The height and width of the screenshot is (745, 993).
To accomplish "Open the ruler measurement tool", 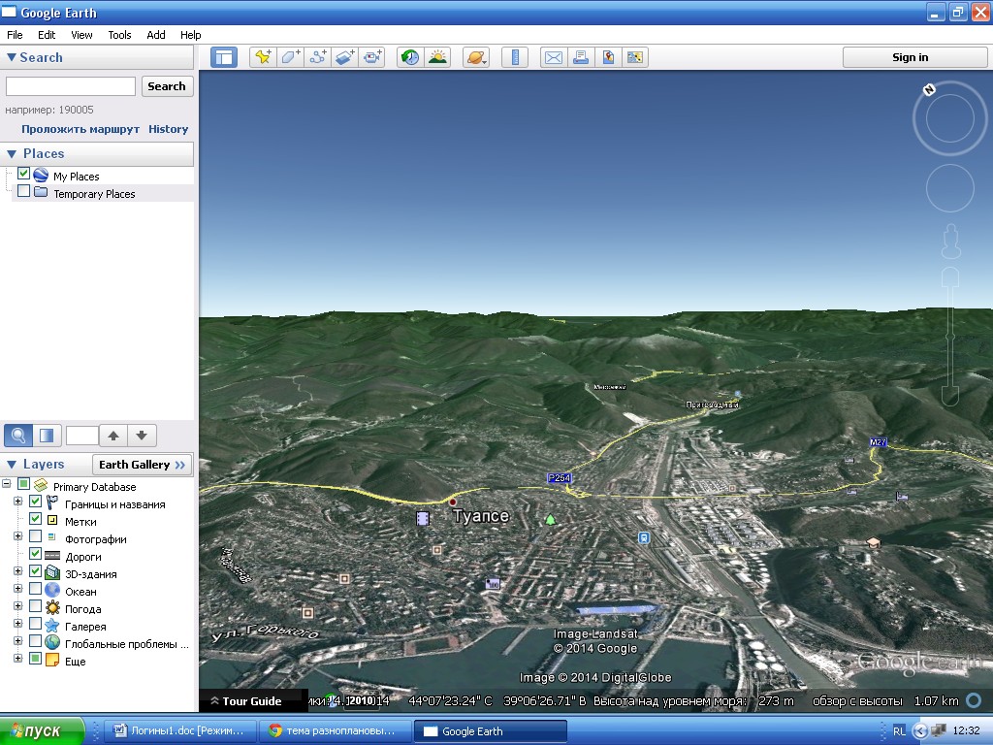I will click(x=515, y=57).
